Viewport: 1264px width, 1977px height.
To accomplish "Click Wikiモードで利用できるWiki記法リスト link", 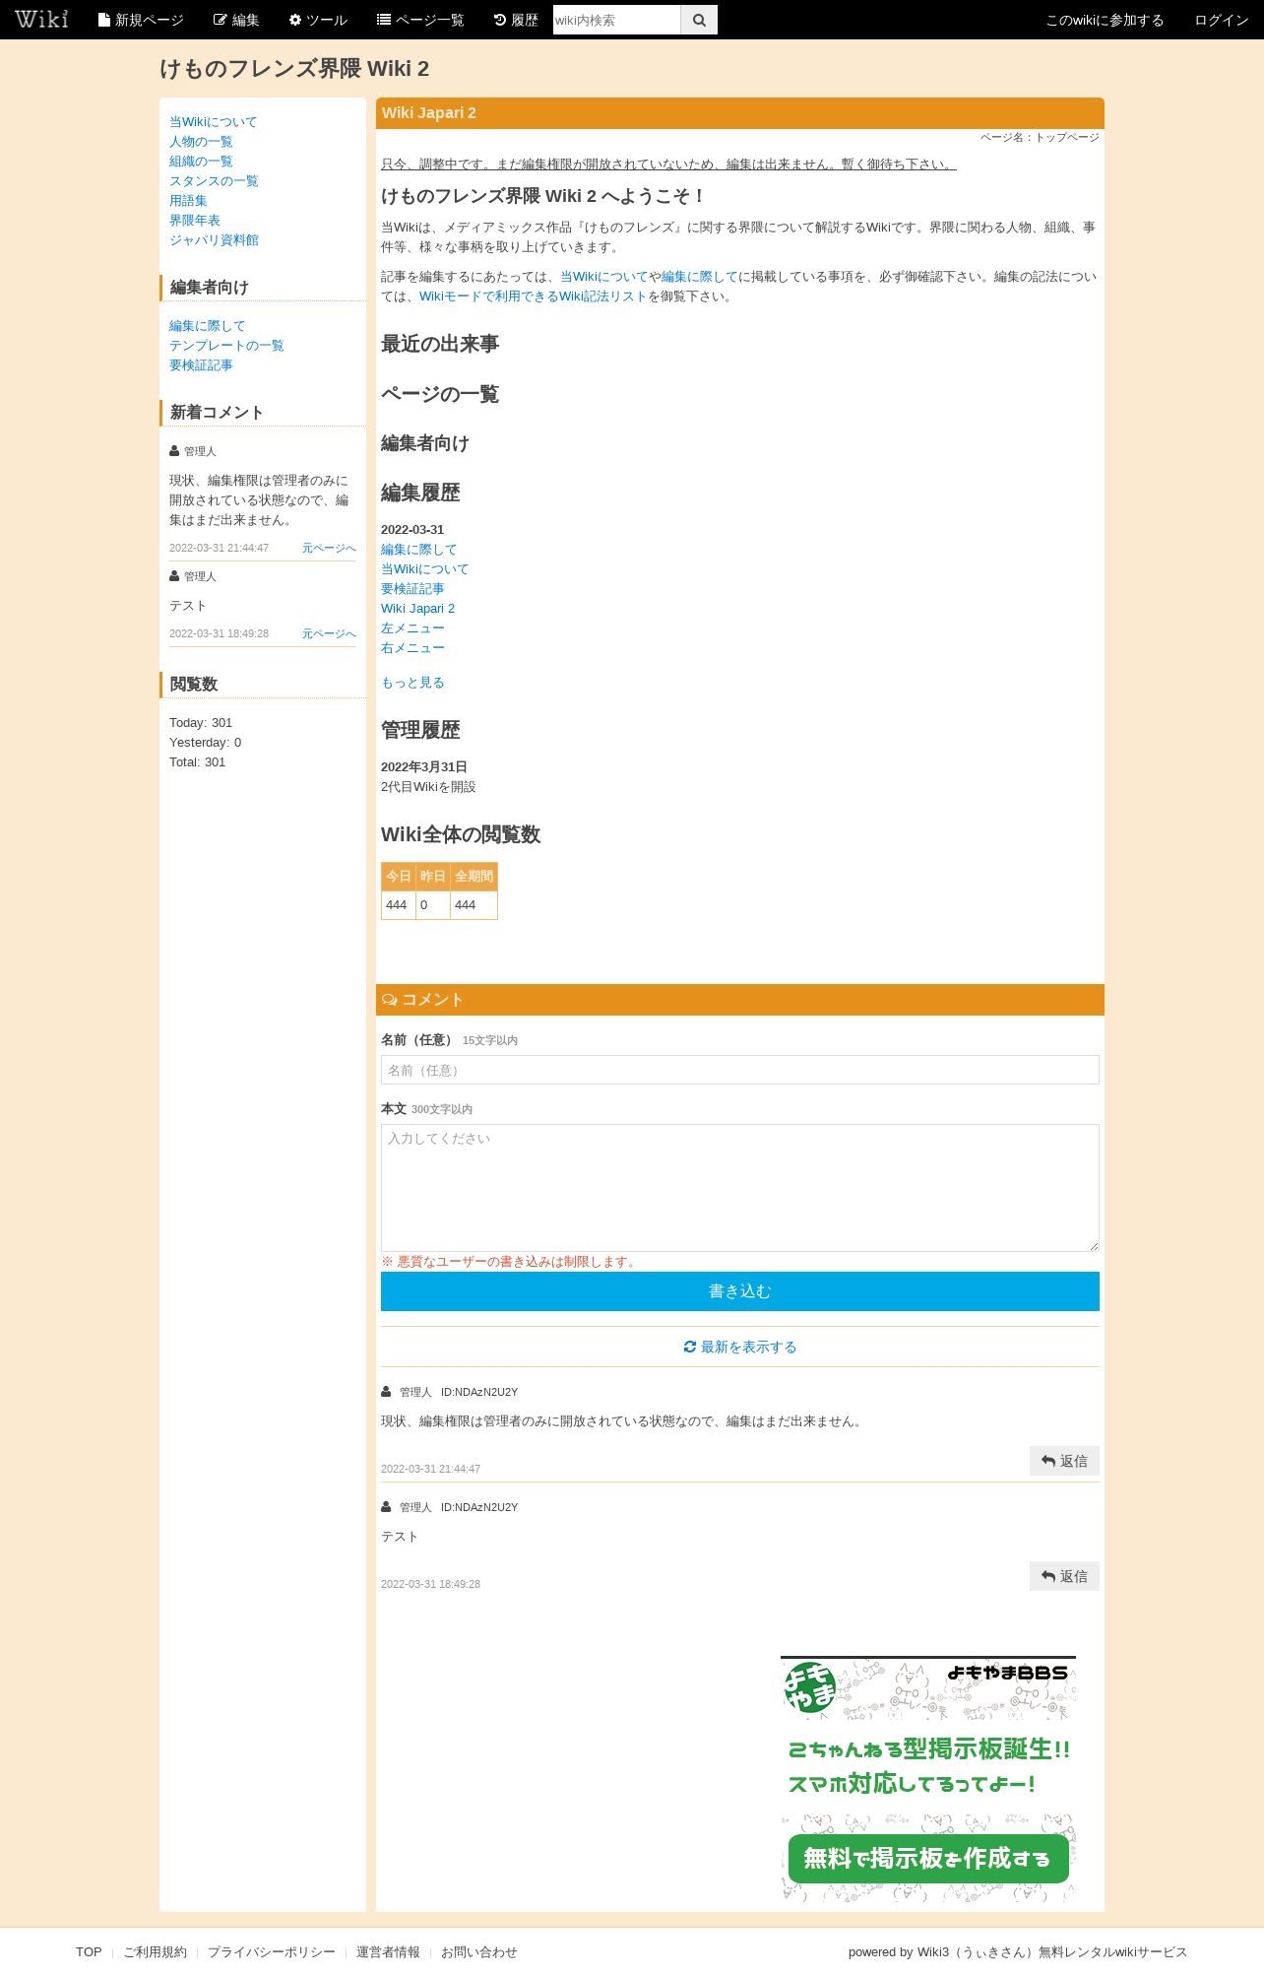I will pyautogui.click(x=533, y=297).
